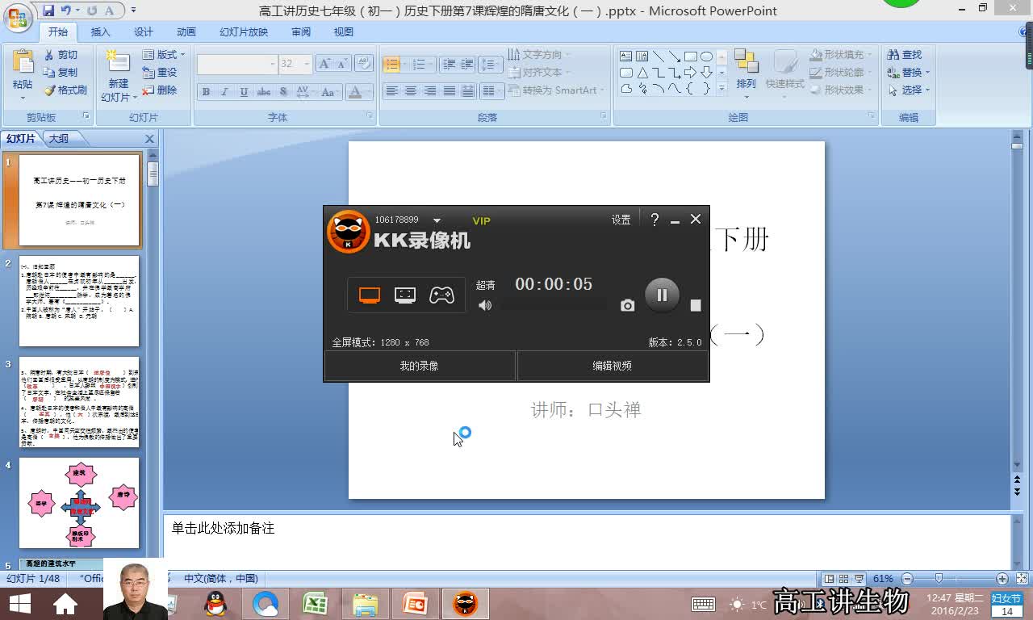Mute the KK recorder speaker icon

[x=484, y=305]
